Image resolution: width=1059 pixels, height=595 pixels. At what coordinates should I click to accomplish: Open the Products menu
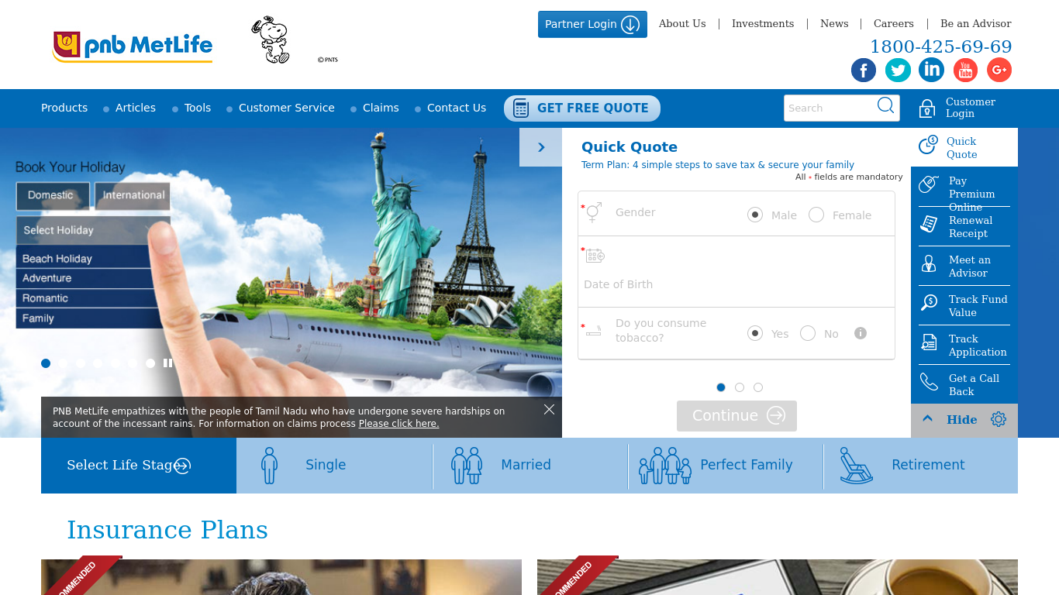click(64, 108)
